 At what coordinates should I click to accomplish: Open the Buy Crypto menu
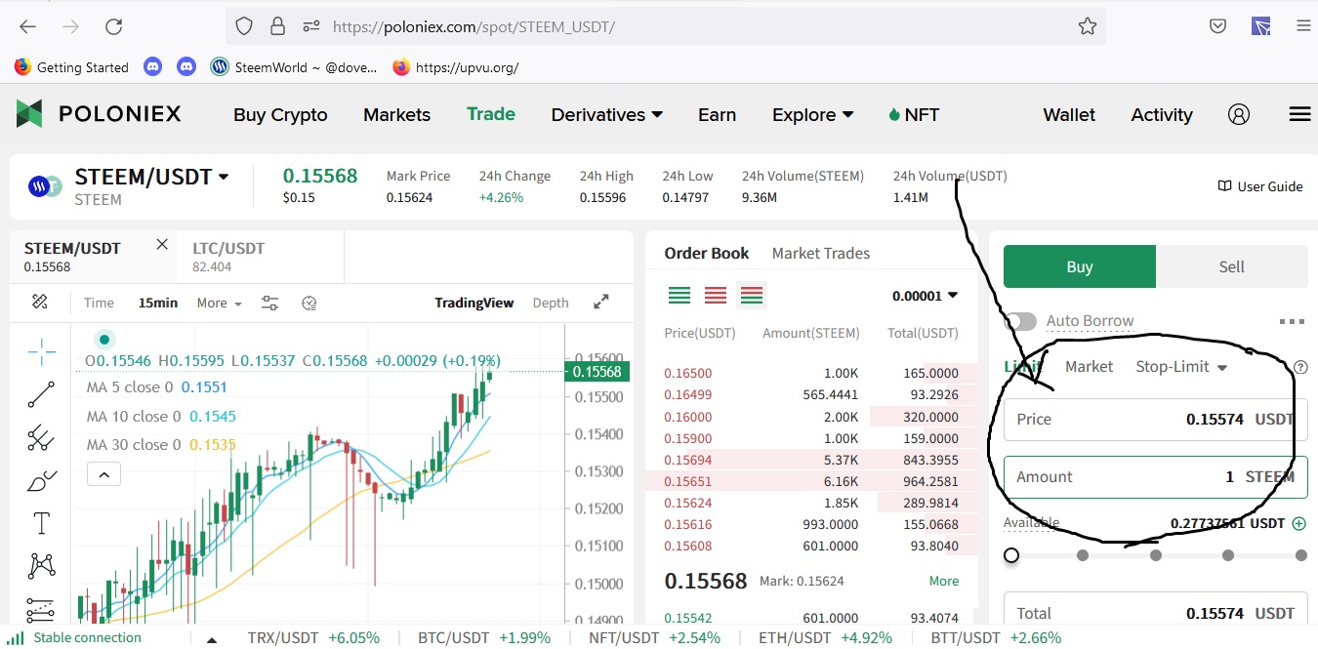point(280,114)
